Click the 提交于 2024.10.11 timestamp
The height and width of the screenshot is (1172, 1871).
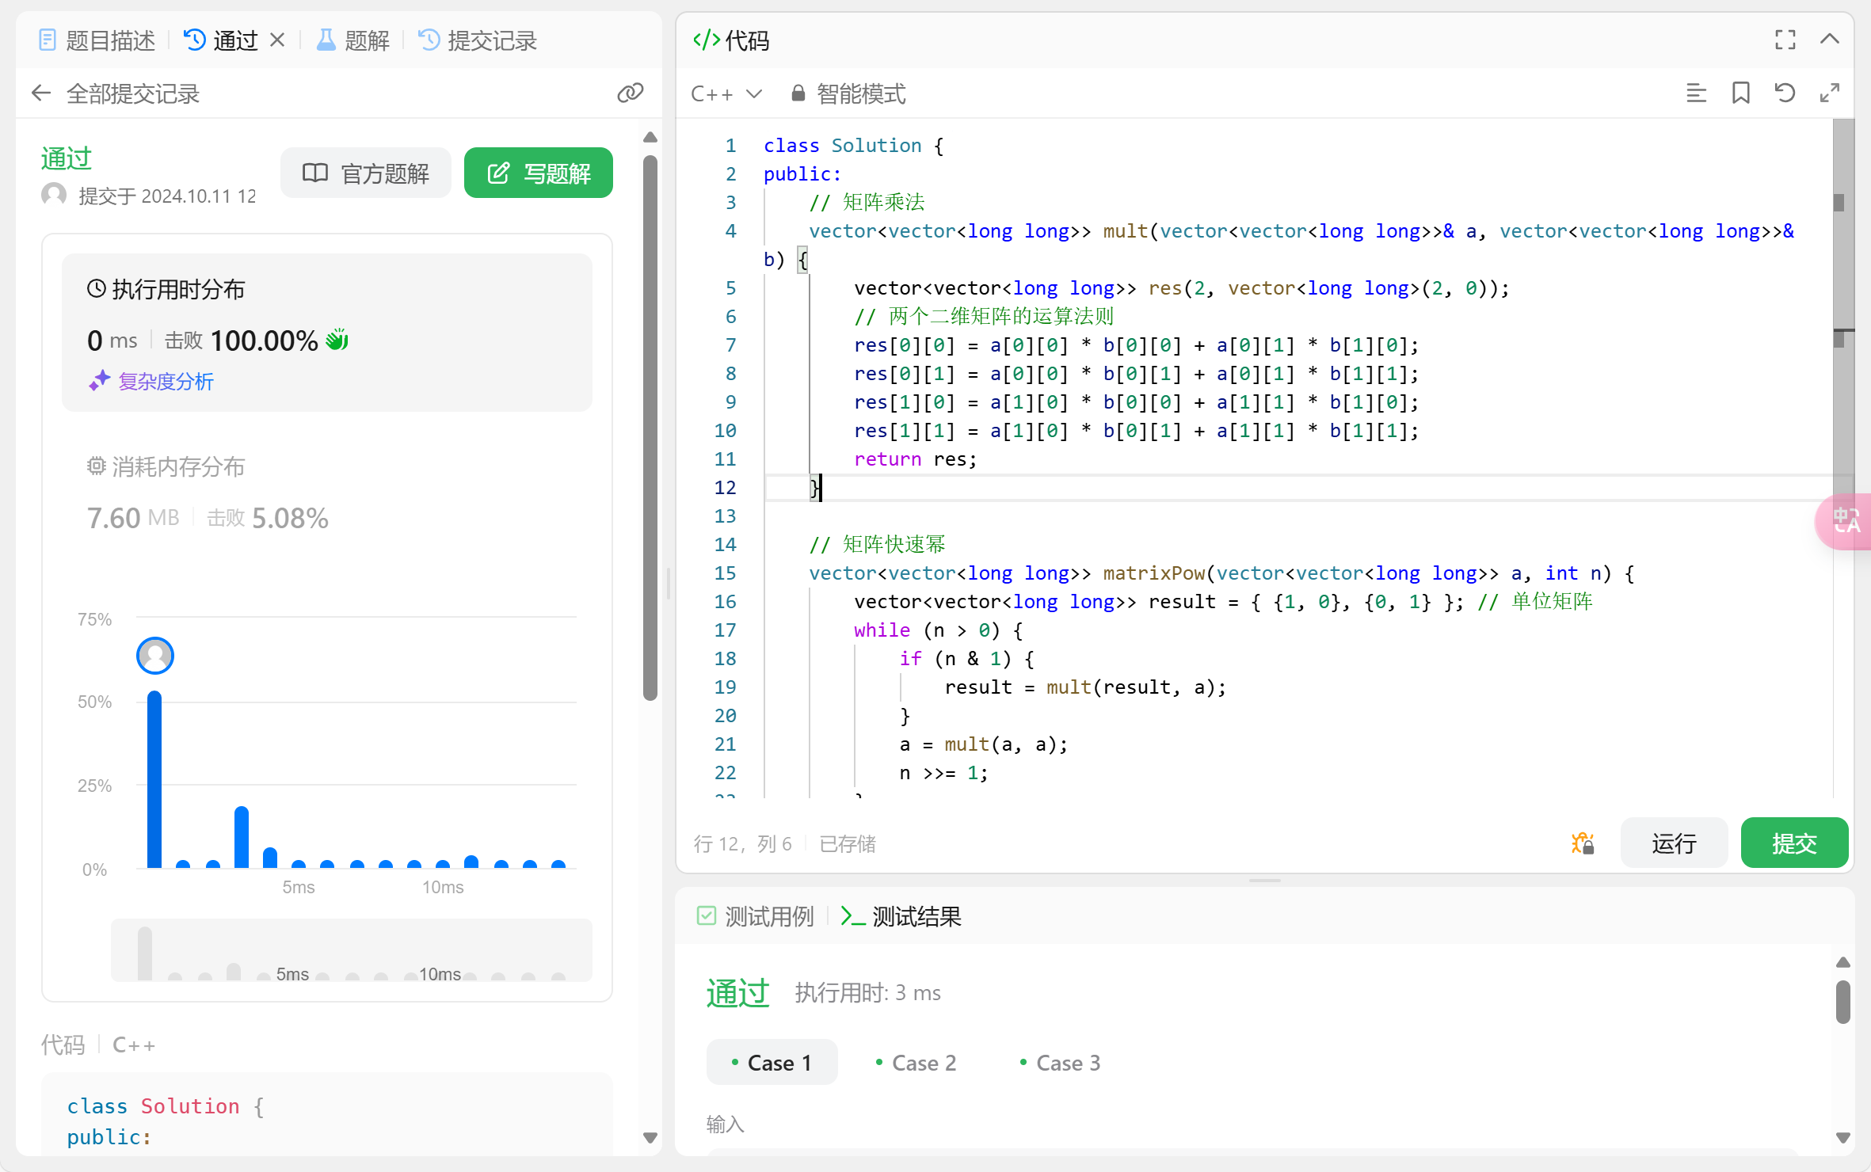point(167,196)
